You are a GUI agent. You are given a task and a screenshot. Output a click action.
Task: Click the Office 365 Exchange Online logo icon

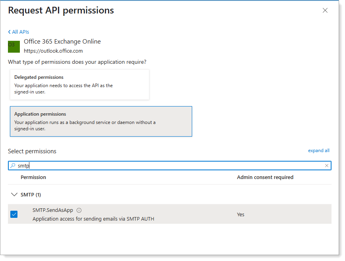[13, 46]
